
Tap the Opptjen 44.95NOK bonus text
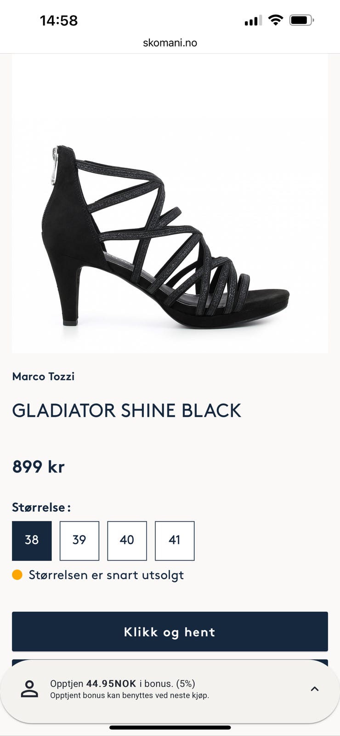point(123,684)
